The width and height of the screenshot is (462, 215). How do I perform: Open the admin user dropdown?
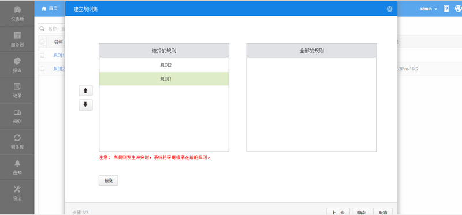coord(428,9)
